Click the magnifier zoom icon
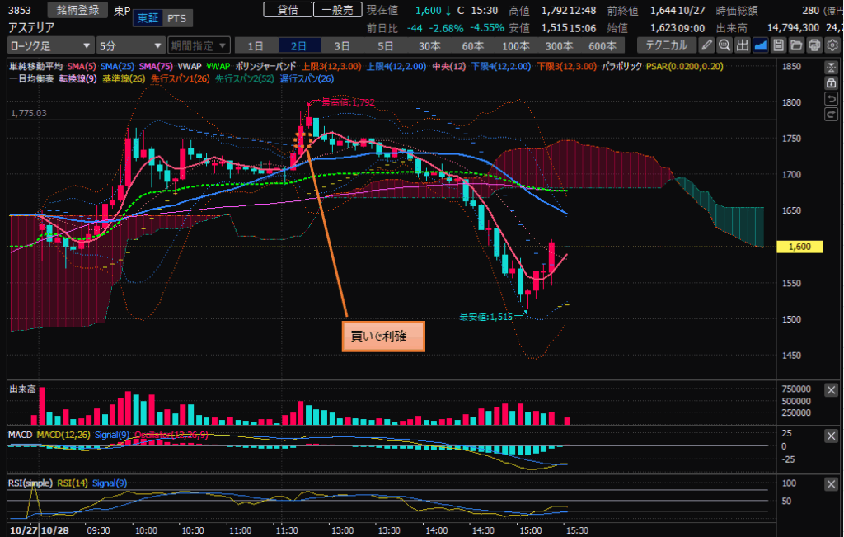Image resolution: width=844 pixels, height=537 pixels. (724, 45)
